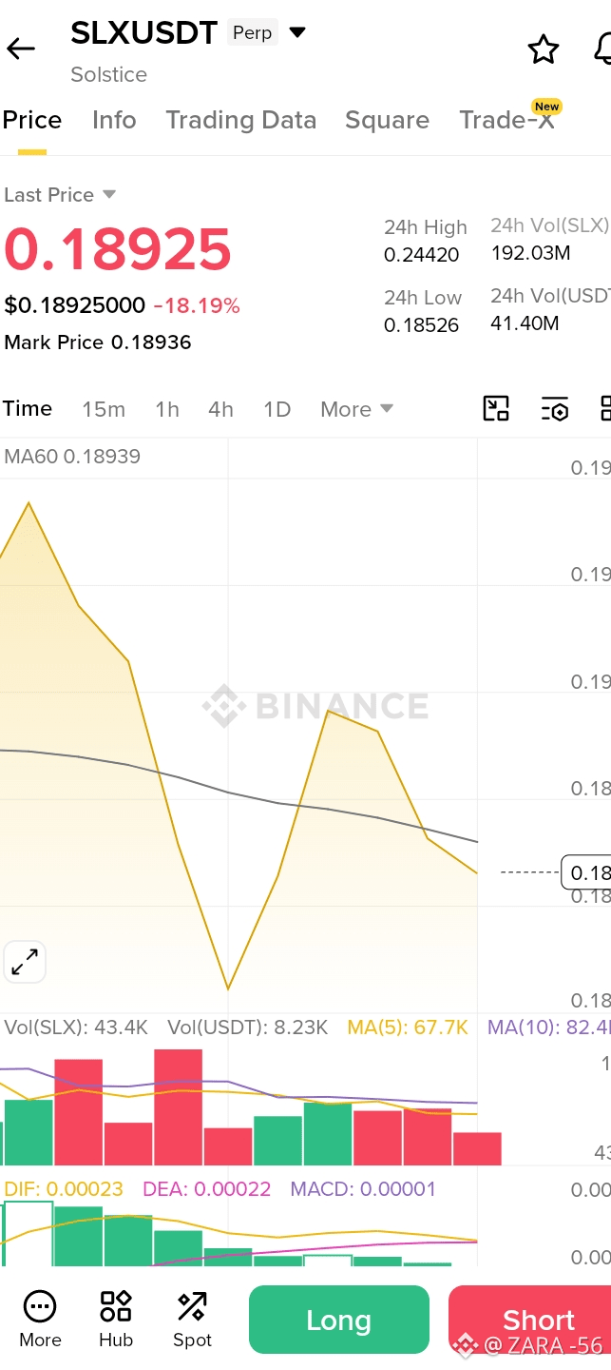Switch to the Trading Data tab
The image size is (611, 1370).
pos(241,120)
